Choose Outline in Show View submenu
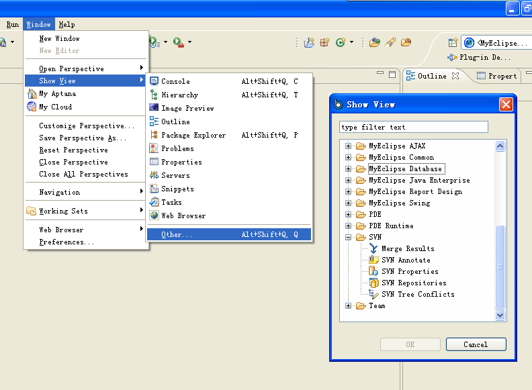532x390 pixels. pos(229,121)
